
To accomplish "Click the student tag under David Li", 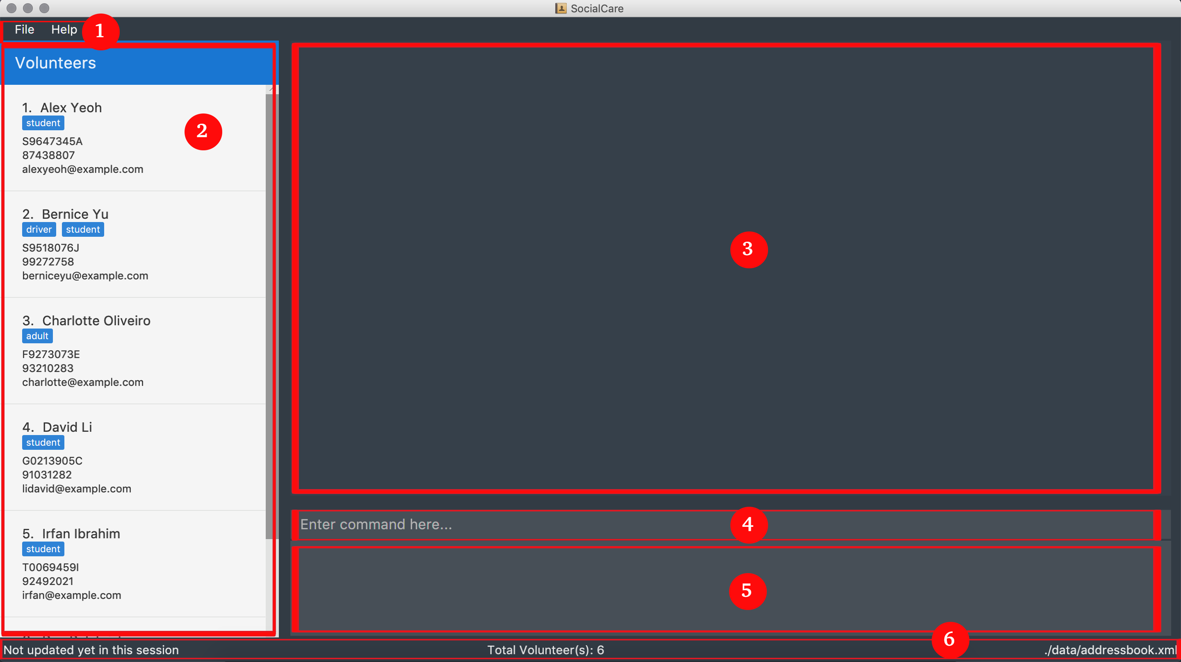I will pyautogui.click(x=43, y=442).
